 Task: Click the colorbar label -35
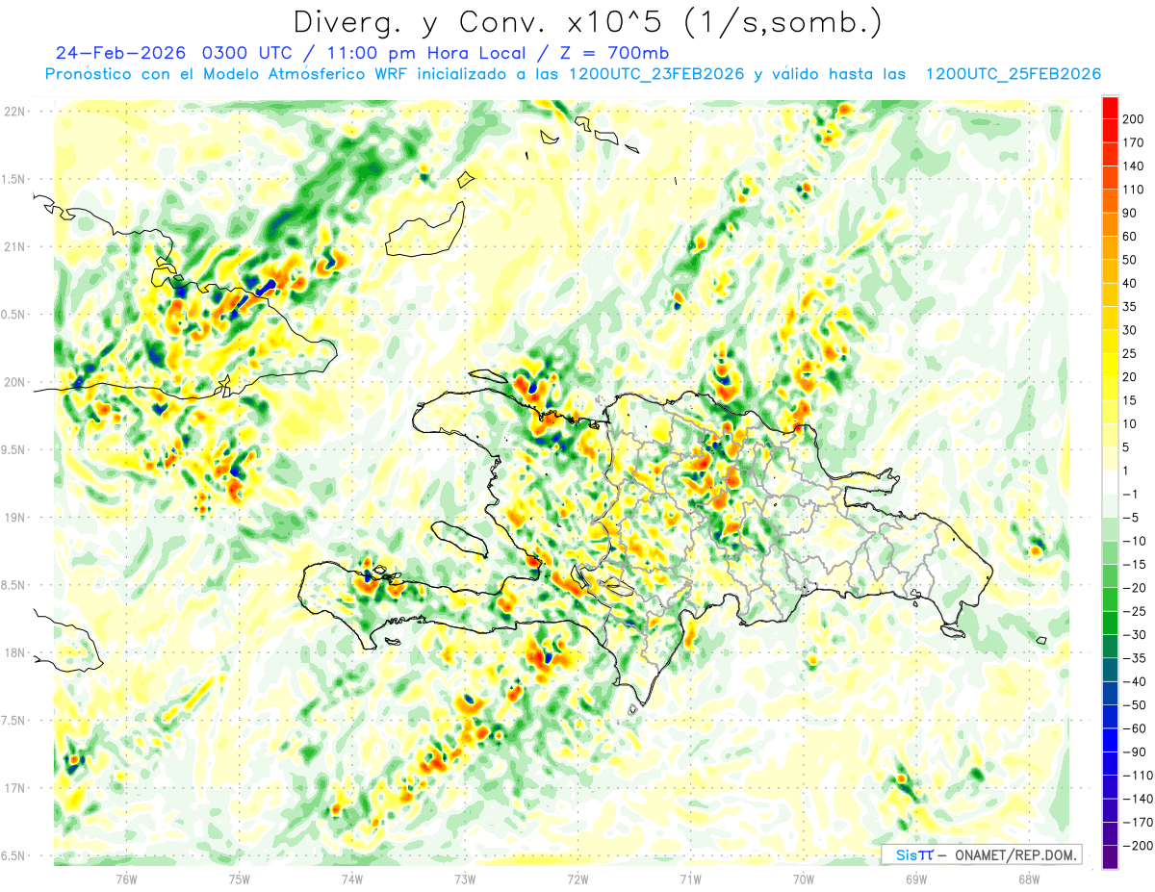(1135, 658)
